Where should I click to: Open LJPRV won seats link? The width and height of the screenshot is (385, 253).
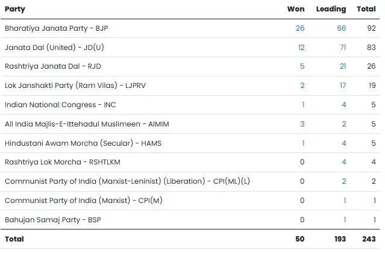pyautogui.click(x=302, y=86)
